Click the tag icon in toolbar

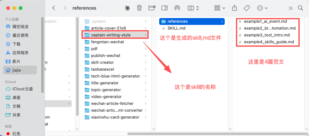[x=247, y=8]
